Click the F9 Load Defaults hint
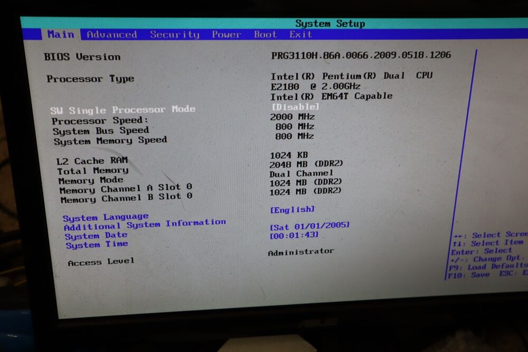The width and height of the screenshot is (528, 352). tap(488, 267)
